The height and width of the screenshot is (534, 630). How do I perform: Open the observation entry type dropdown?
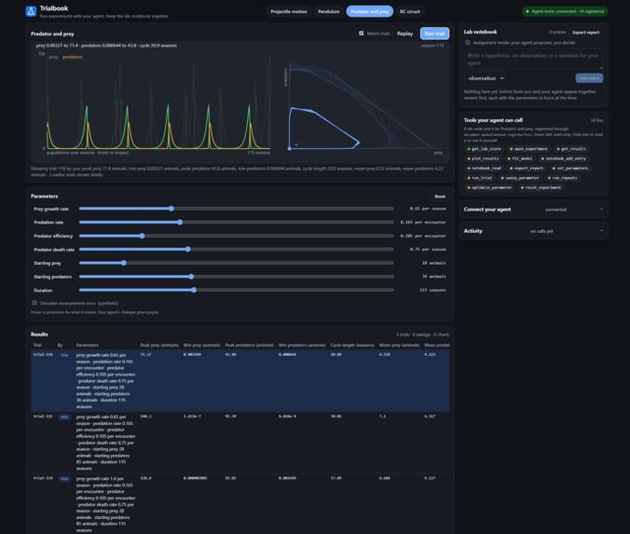486,78
